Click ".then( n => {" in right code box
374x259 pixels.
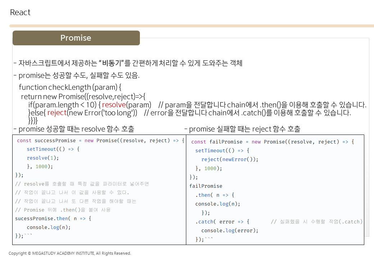pyautogui.click(x=215, y=195)
